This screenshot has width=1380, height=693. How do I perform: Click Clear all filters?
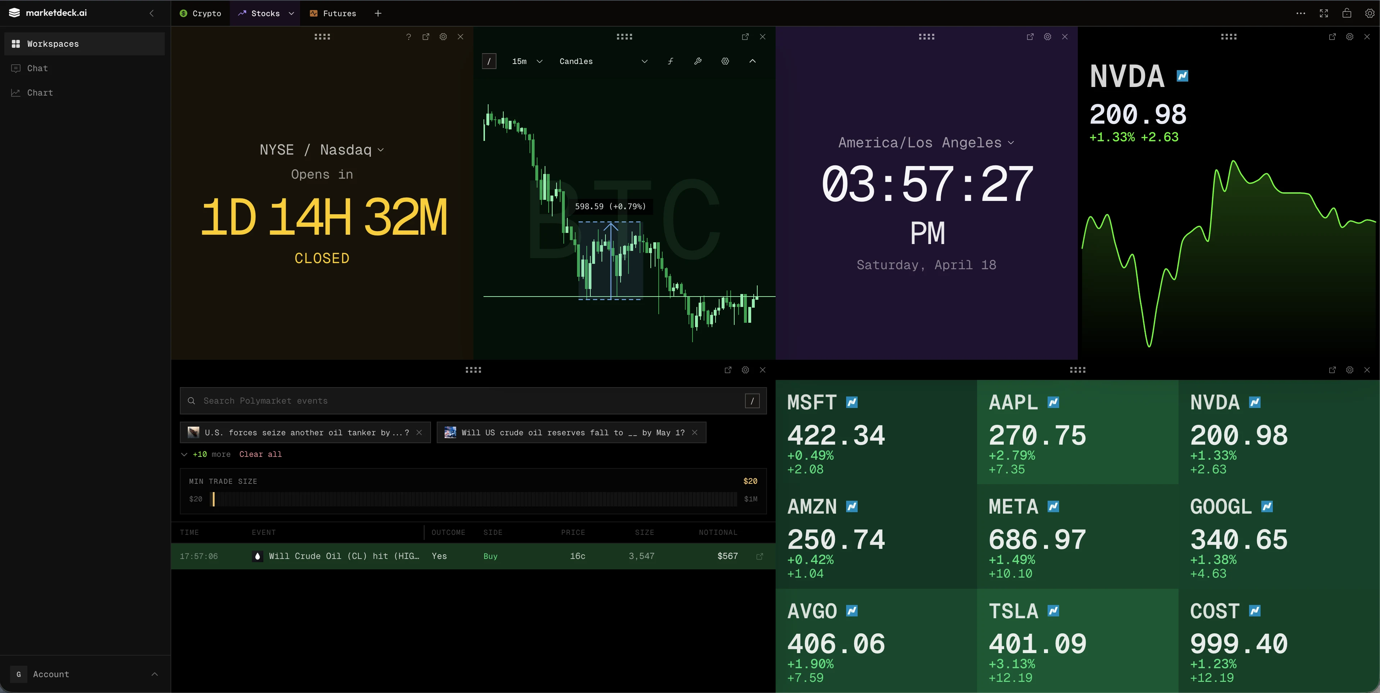point(260,454)
